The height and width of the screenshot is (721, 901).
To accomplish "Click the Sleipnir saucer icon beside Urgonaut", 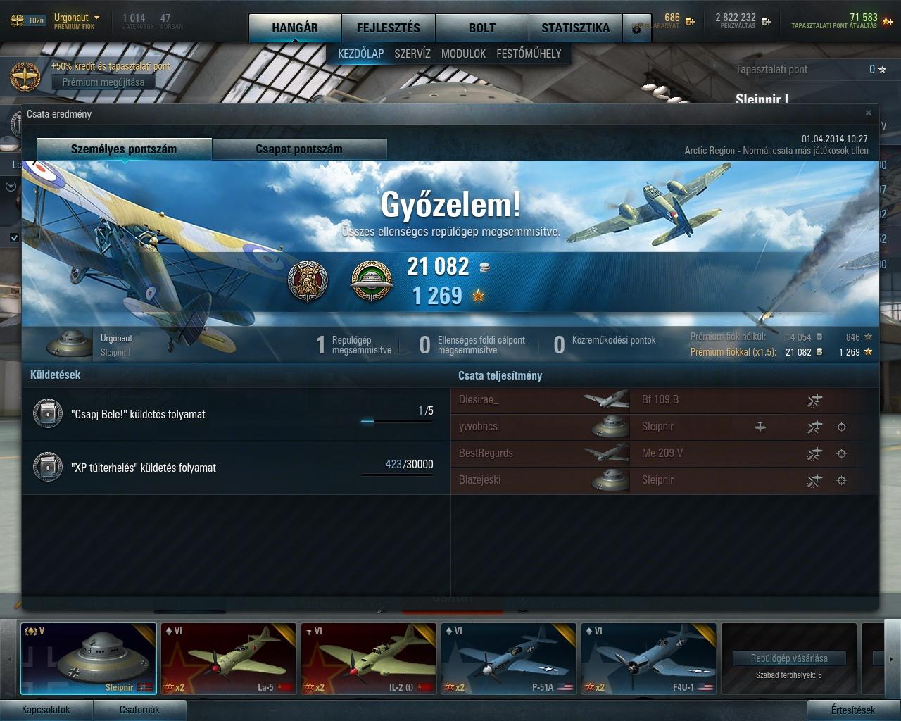I will [x=69, y=344].
